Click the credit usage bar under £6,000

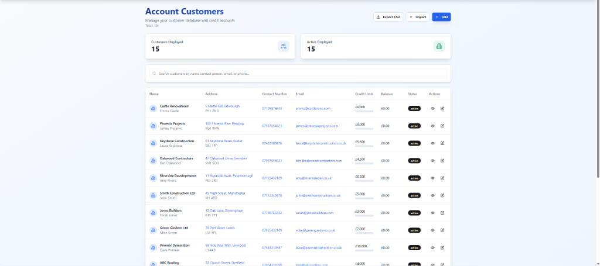point(364,112)
